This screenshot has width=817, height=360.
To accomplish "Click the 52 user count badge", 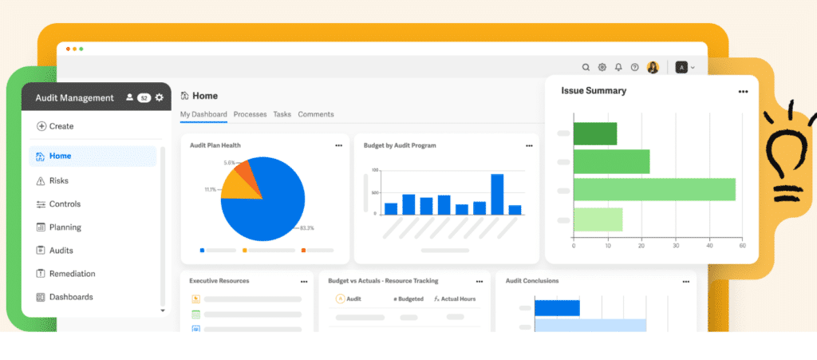I will click(144, 98).
